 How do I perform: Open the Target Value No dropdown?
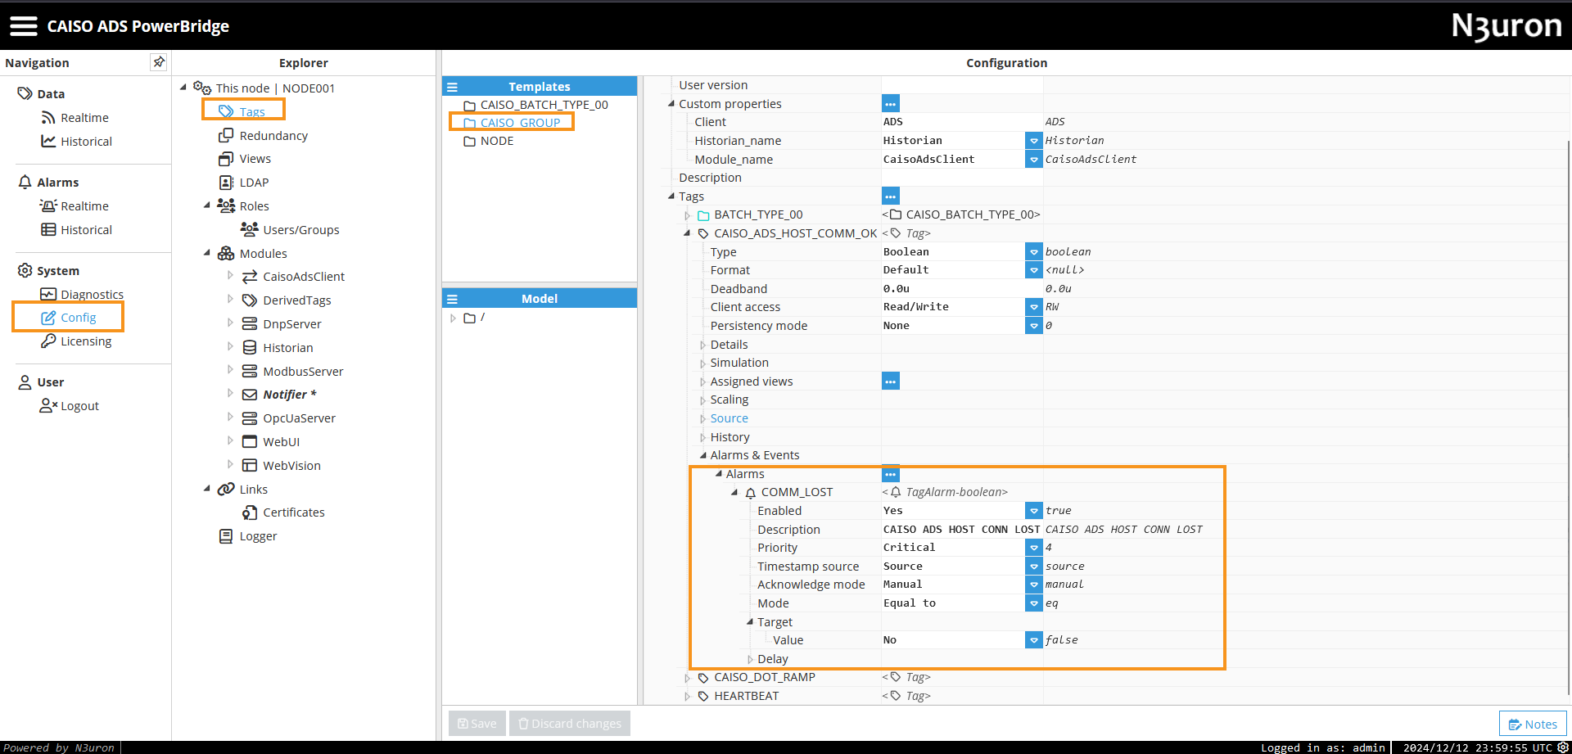pyautogui.click(x=1033, y=640)
